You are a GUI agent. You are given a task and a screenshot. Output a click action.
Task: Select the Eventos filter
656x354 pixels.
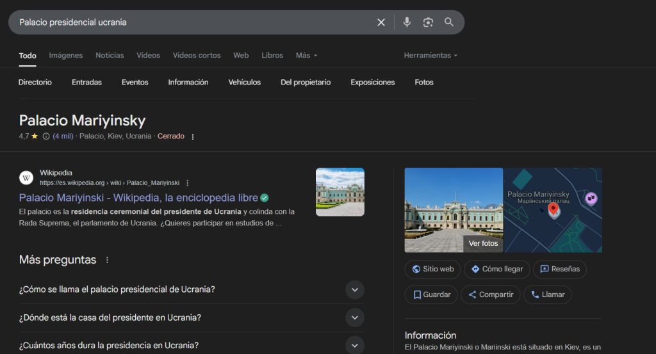coord(135,83)
